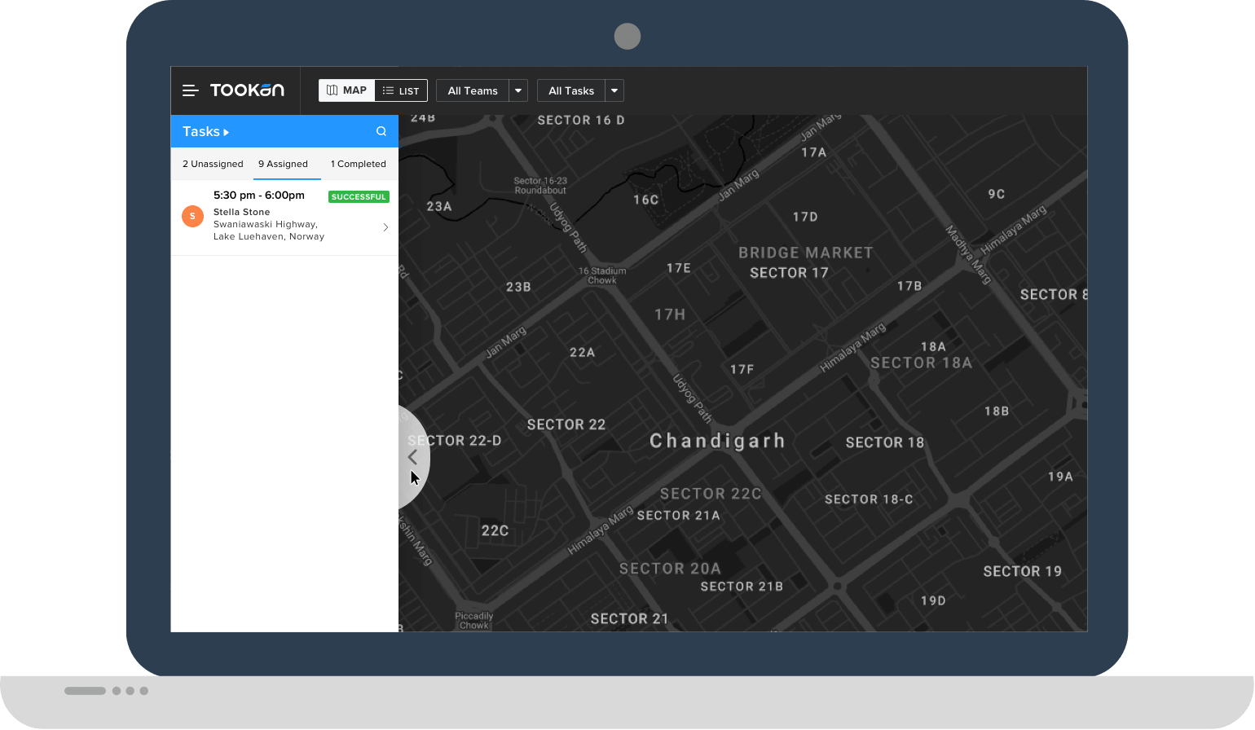Screen dimensions: 1255x730
Task: Click the 16 Stadium Chowk map marker
Action: tap(602, 275)
